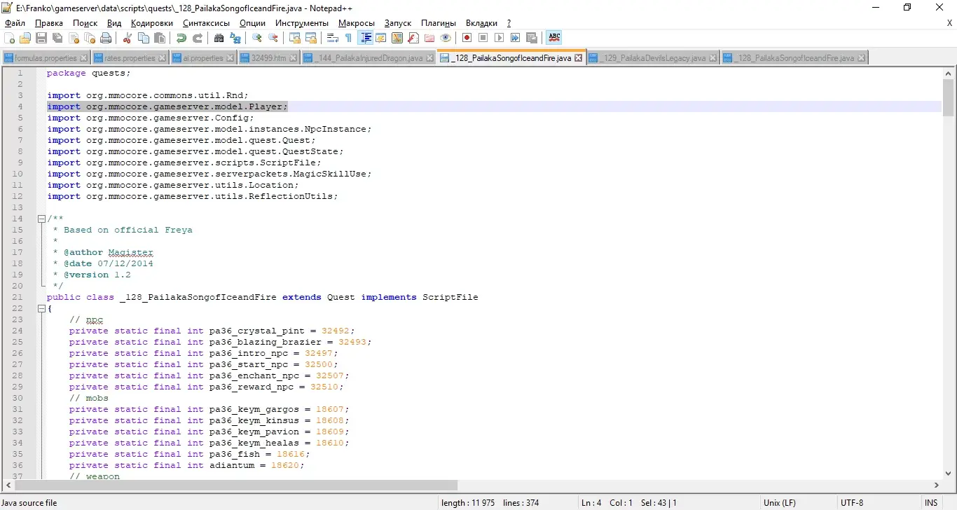The height and width of the screenshot is (510, 957).
Task: Toggle show all characters pilcrow icon
Action: click(x=349, y=38)
